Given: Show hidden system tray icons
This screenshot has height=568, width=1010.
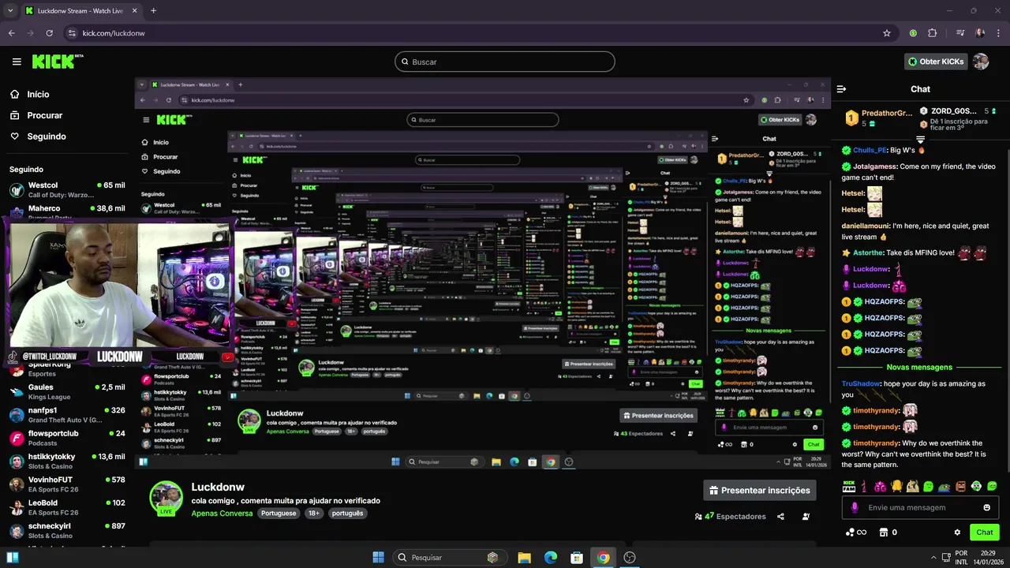Looking at the screenshot, I should (934, 558).
